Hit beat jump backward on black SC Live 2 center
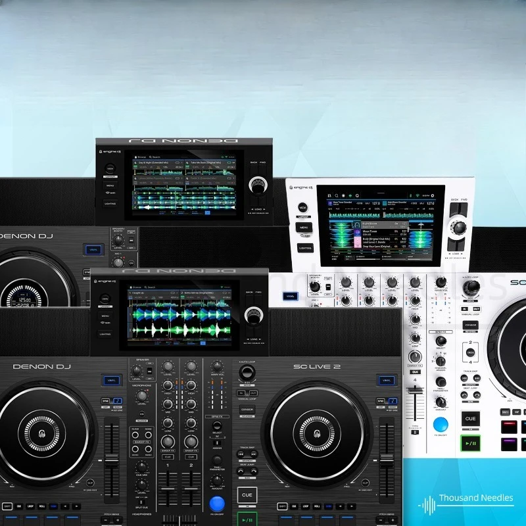The height and width of the screenshot is (526, 526). click(241, 471)
